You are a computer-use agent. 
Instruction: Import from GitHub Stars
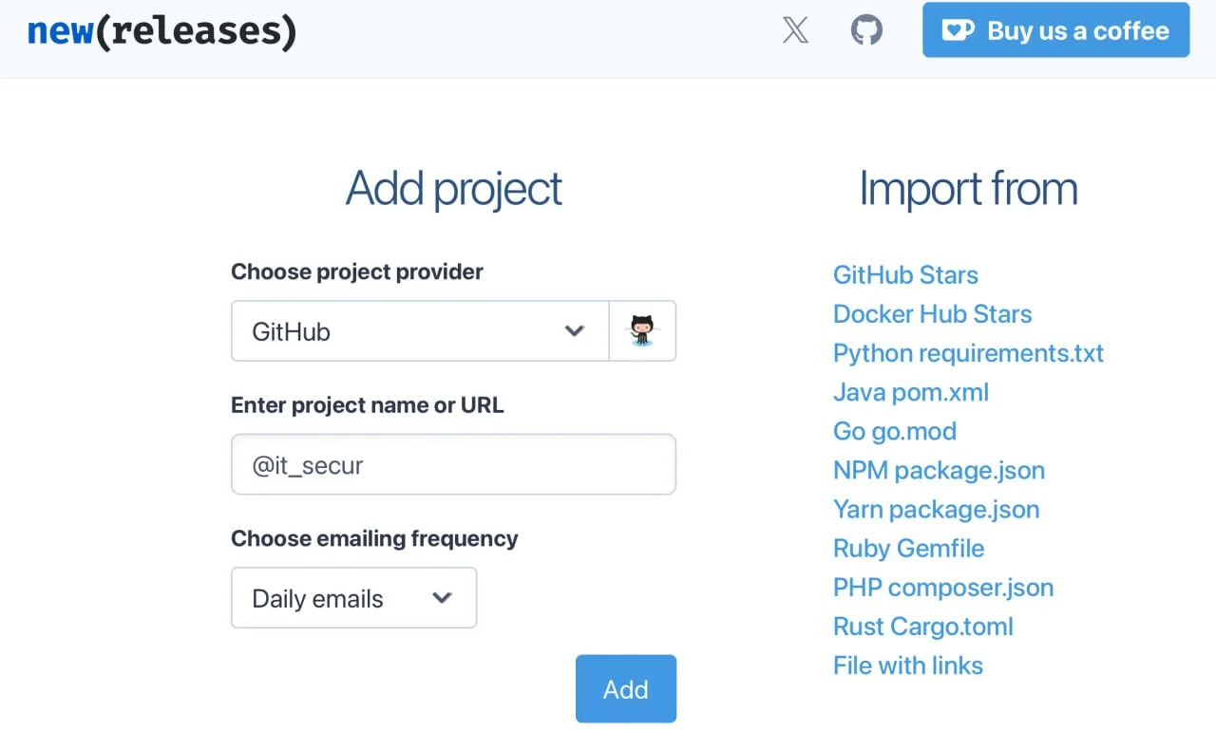(x=905, y=275)
